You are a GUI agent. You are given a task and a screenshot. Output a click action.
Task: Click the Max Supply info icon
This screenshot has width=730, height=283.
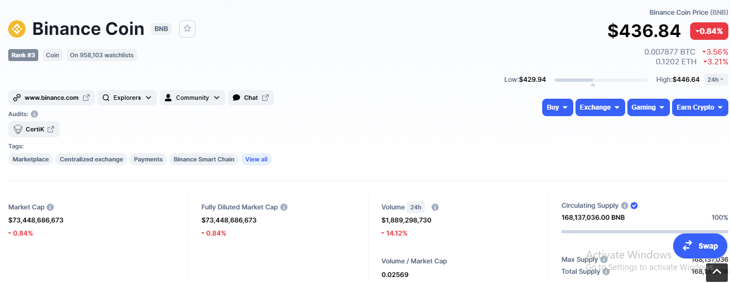pos(604,260)
